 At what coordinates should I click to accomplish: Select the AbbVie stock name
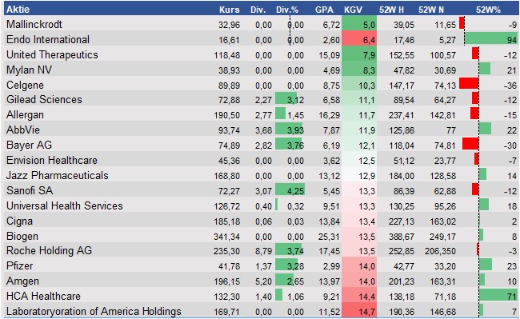[x=23, y=130]
